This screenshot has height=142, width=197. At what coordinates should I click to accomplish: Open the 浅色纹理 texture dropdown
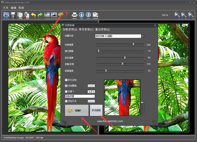coord(93,96)
